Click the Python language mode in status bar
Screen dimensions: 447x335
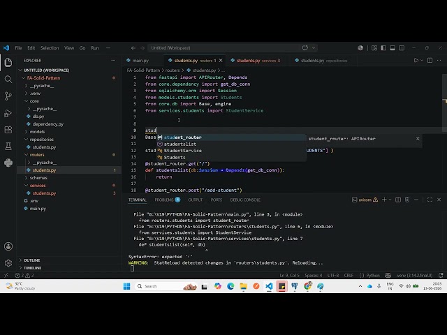tap(373, 275)
